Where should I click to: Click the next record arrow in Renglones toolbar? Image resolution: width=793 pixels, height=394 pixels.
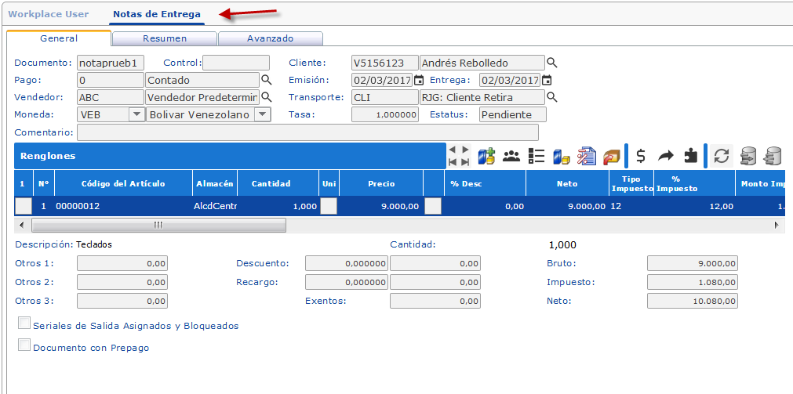(x=465, y=150)
